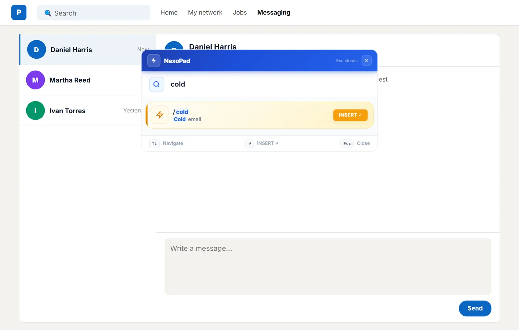
Task: Open Ivan Torres's green avatar
Action: [x=35, y=111]
